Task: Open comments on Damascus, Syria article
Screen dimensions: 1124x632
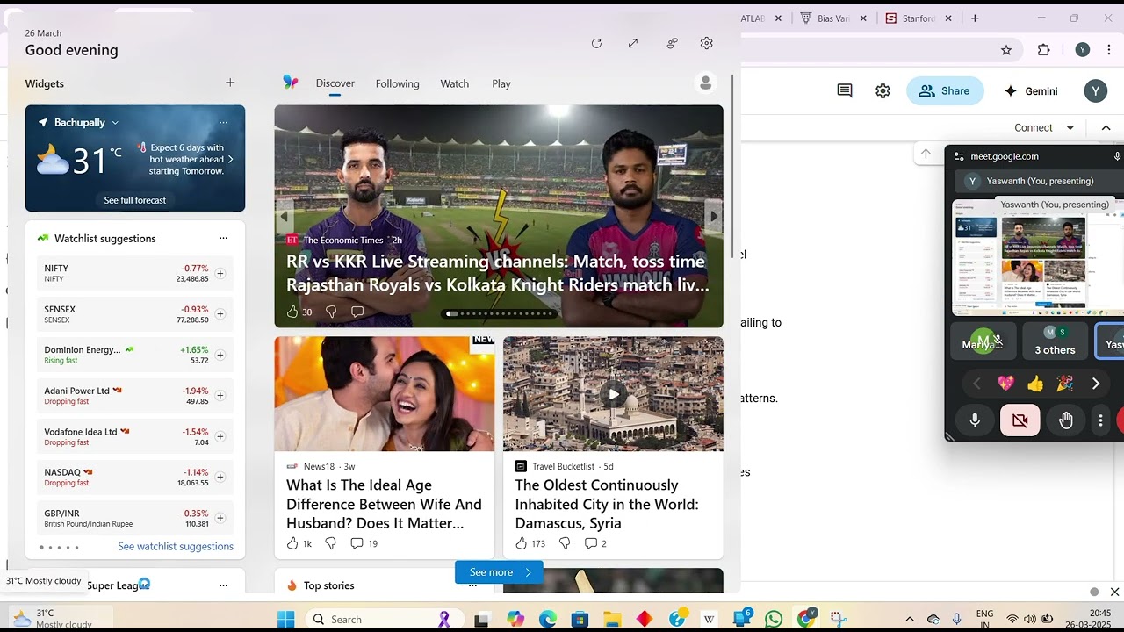Action: click(591, 543)
